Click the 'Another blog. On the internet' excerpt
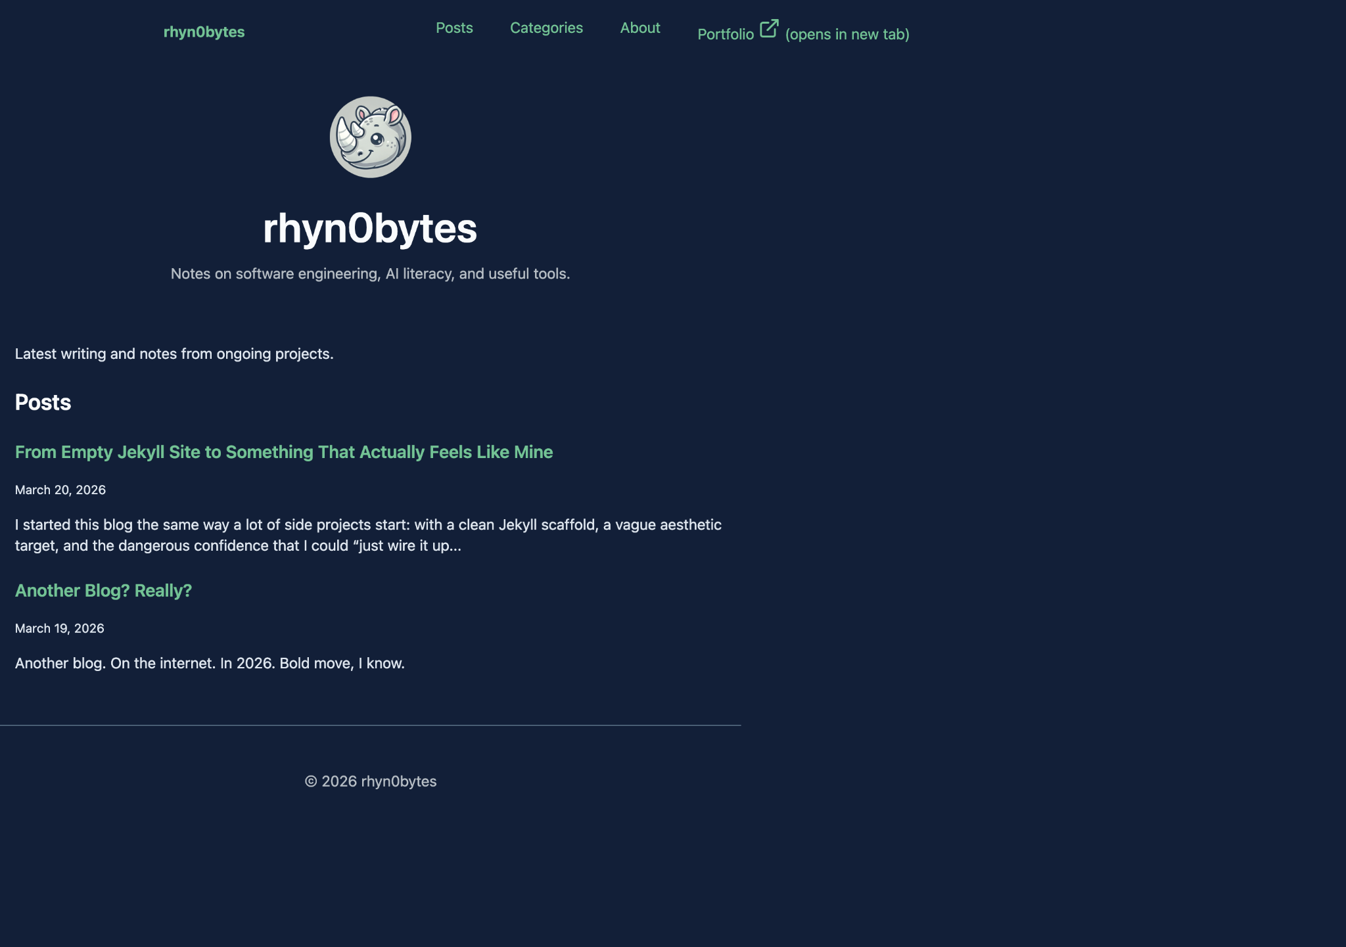This screenshot has height=947, width=1346. [210, 663]
